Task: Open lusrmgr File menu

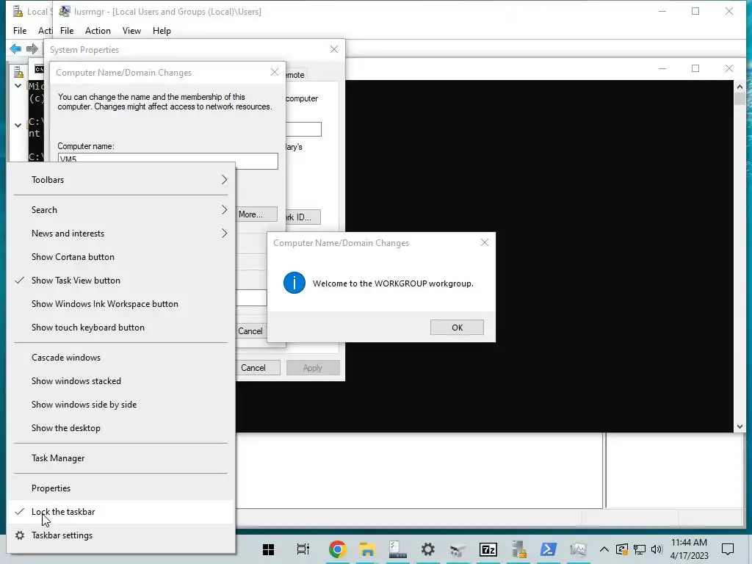Action: (x=67, y=31)
